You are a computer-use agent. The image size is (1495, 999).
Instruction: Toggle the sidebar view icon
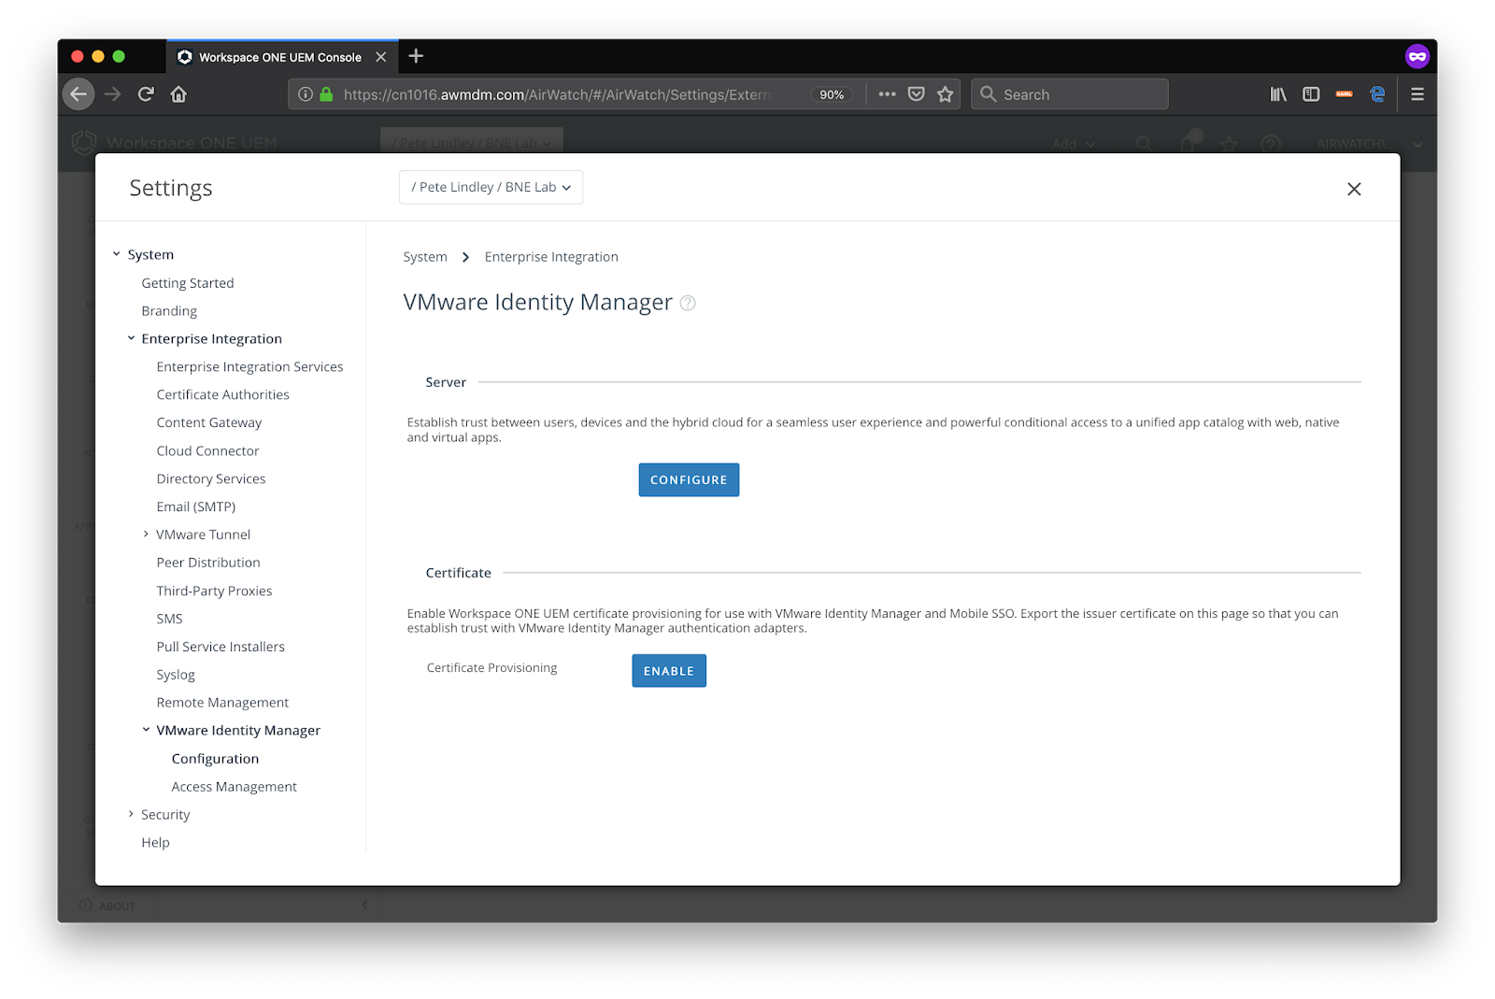coord(1311,94)
